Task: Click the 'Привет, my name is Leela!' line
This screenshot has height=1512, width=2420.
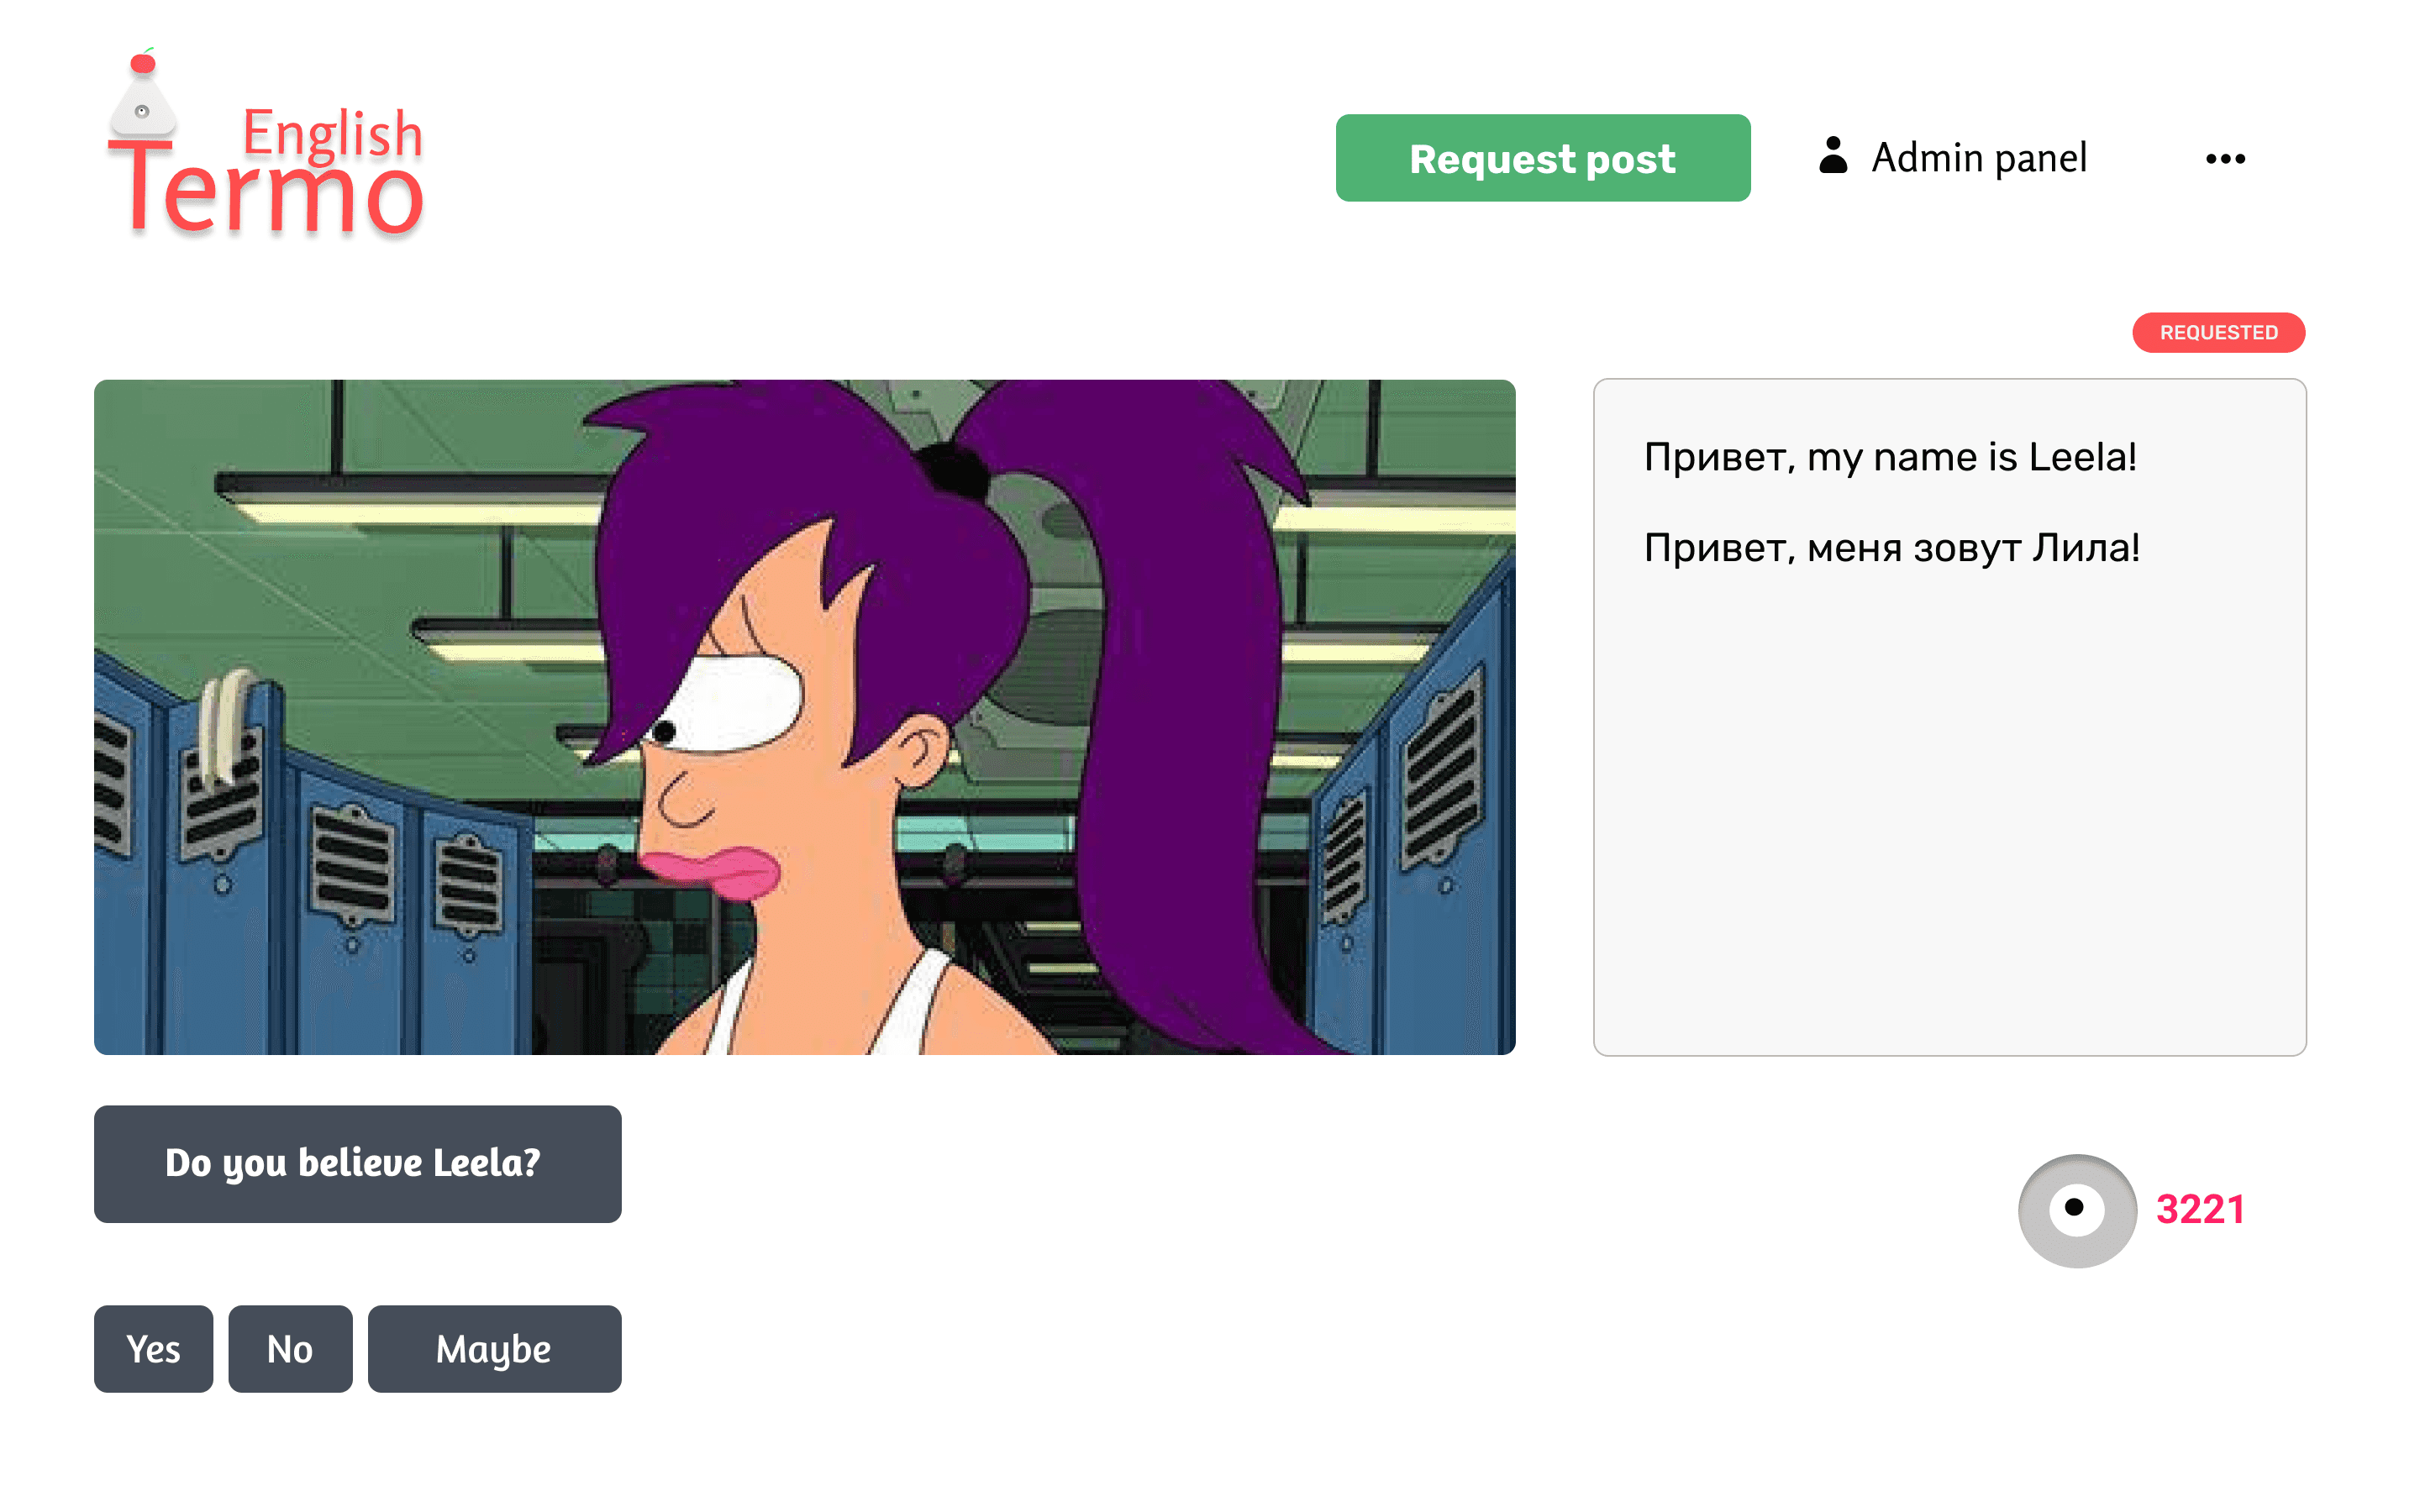Action: [x=1890, y=457]
